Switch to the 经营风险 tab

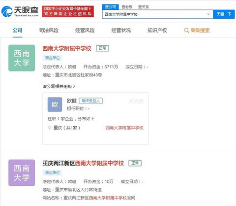85,31
